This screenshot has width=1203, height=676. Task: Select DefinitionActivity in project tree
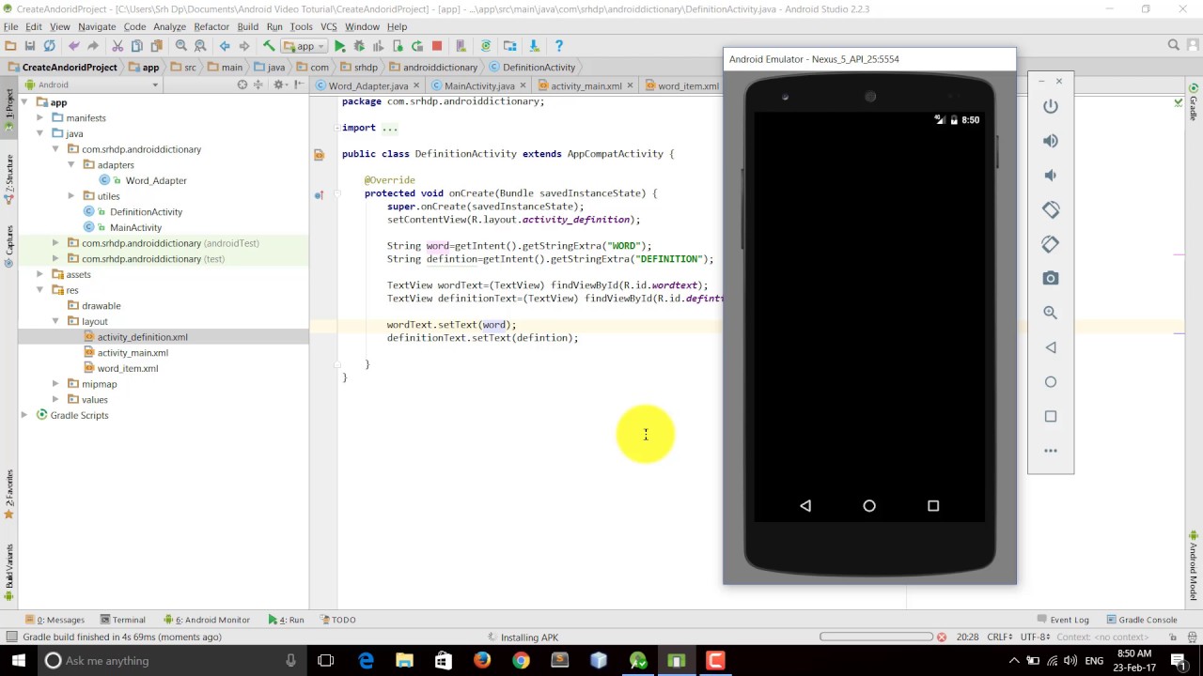146,212
